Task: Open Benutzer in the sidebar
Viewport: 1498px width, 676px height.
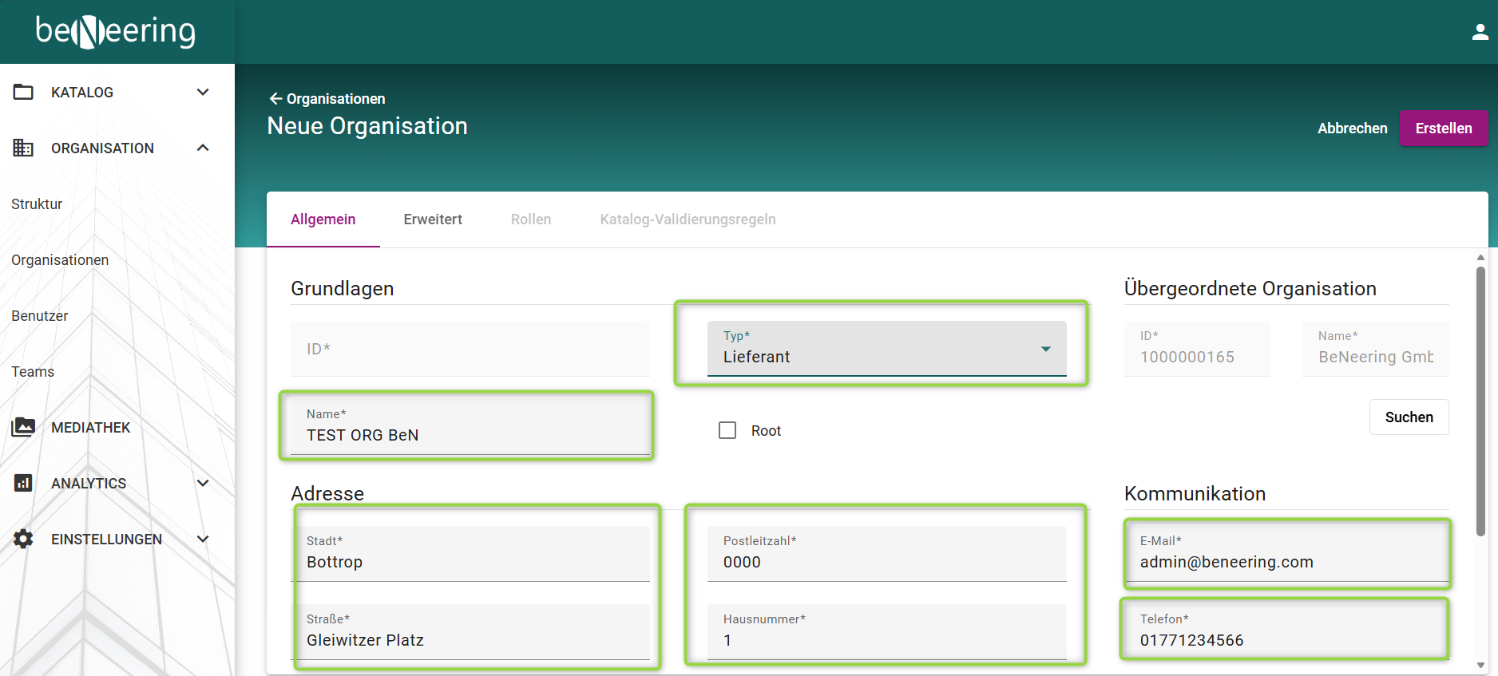Action: pos(40,316)
